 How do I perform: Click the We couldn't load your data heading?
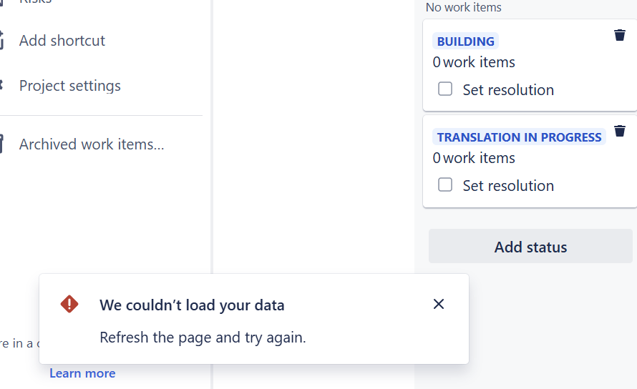point(192,305)
